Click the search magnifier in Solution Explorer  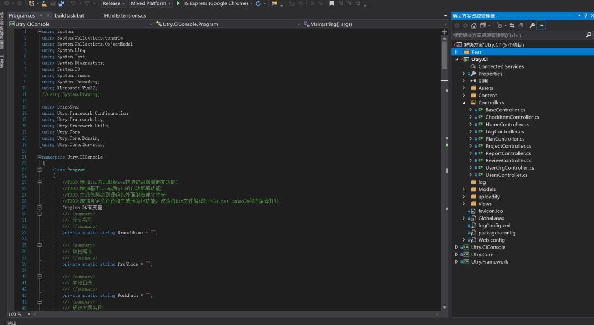pos(588,35)
